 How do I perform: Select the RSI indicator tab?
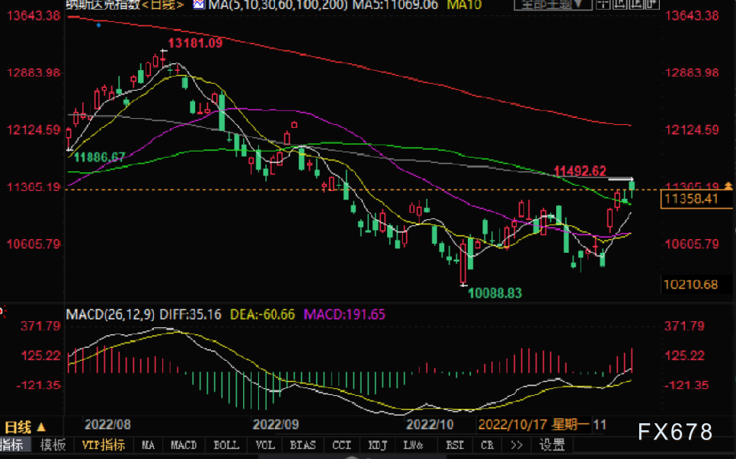[x=455, y=445]
